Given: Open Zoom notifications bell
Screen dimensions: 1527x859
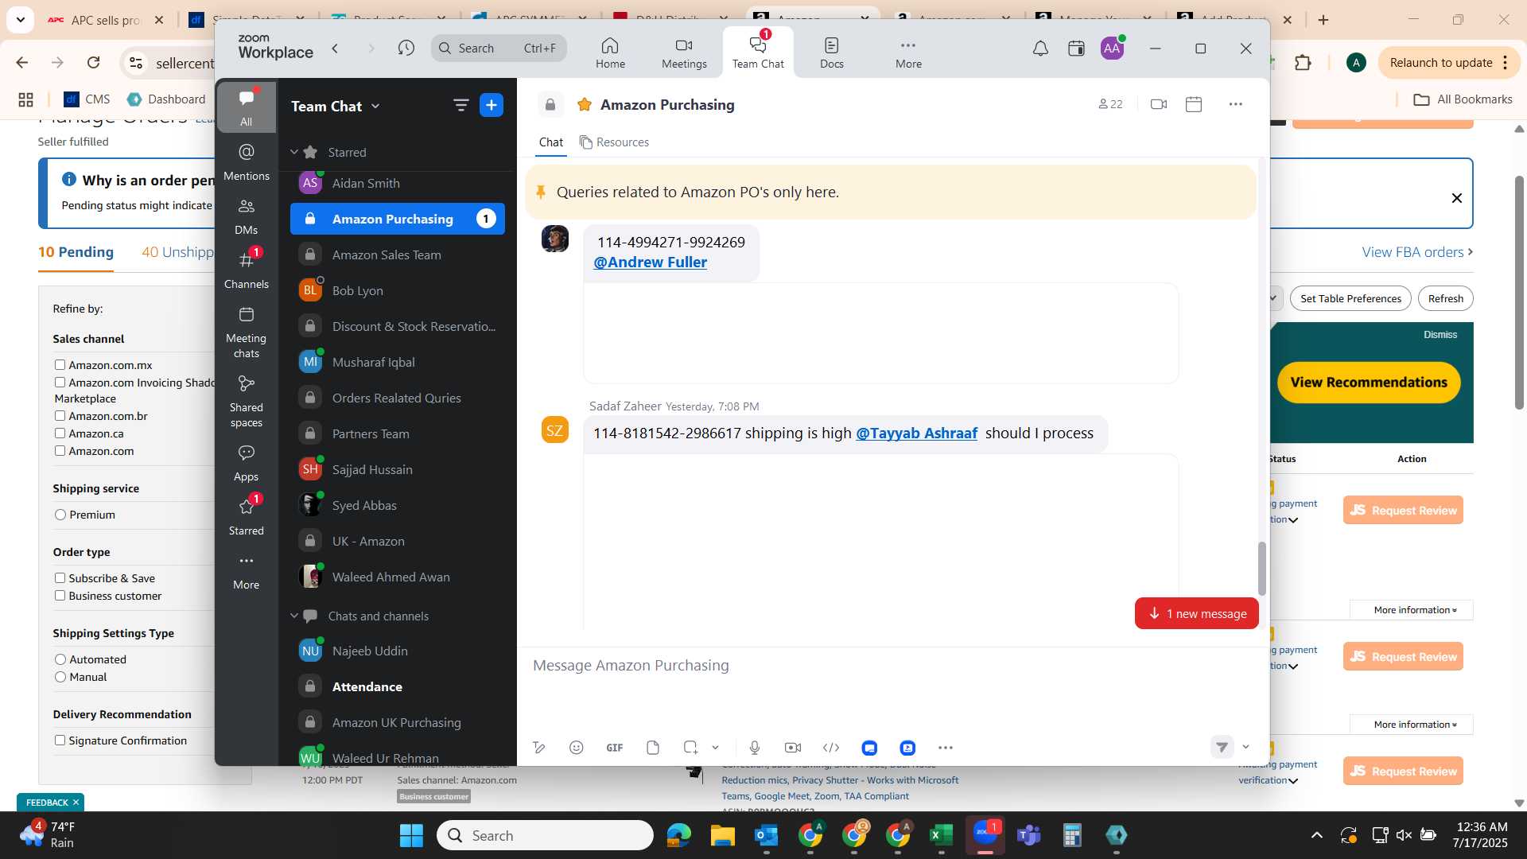Looking at the screenshot, I should point(1040,49).
